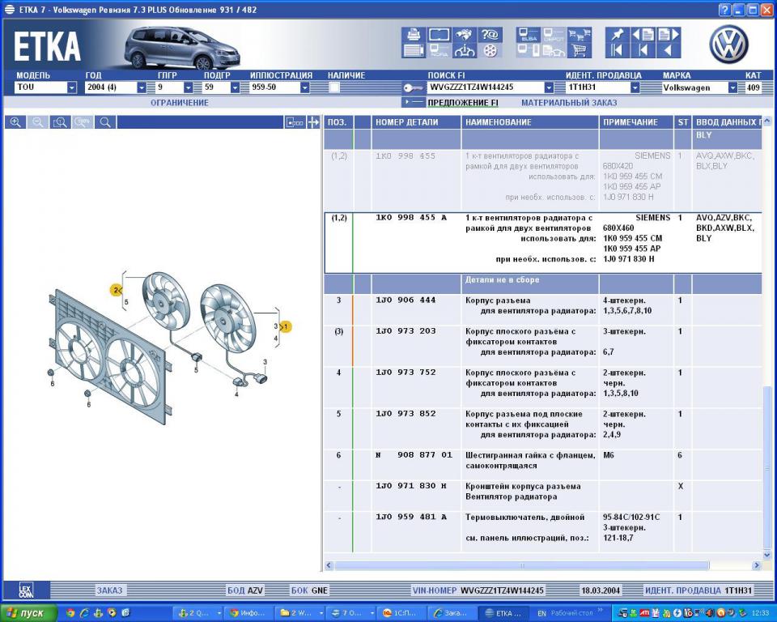
Task: Select part row N 908 877 01
Action: (543, 464)
